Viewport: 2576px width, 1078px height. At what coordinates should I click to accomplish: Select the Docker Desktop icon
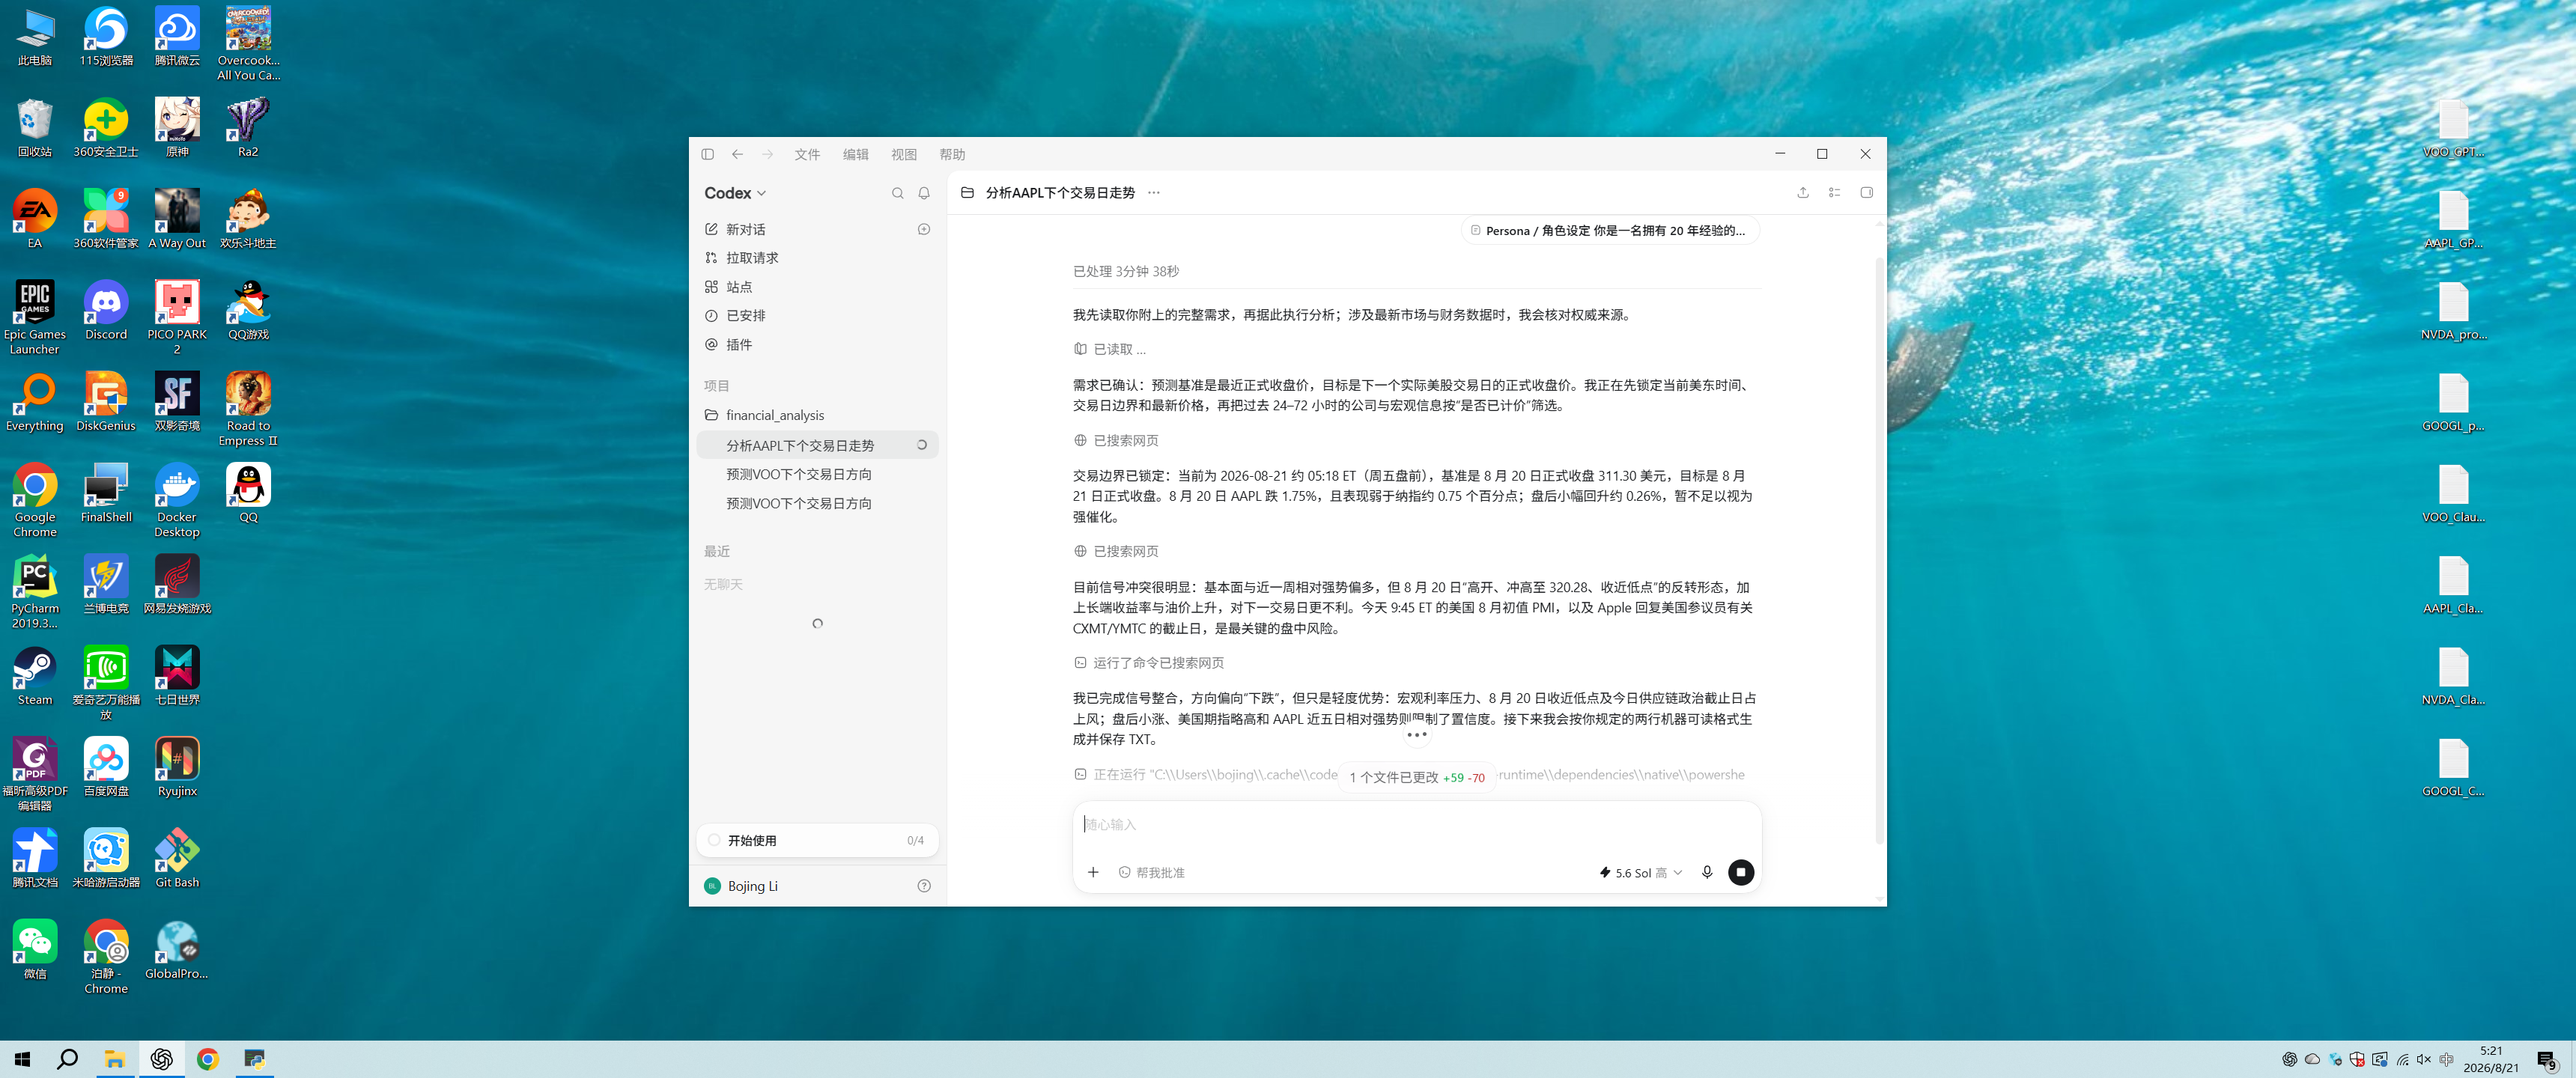pos(177,500)
